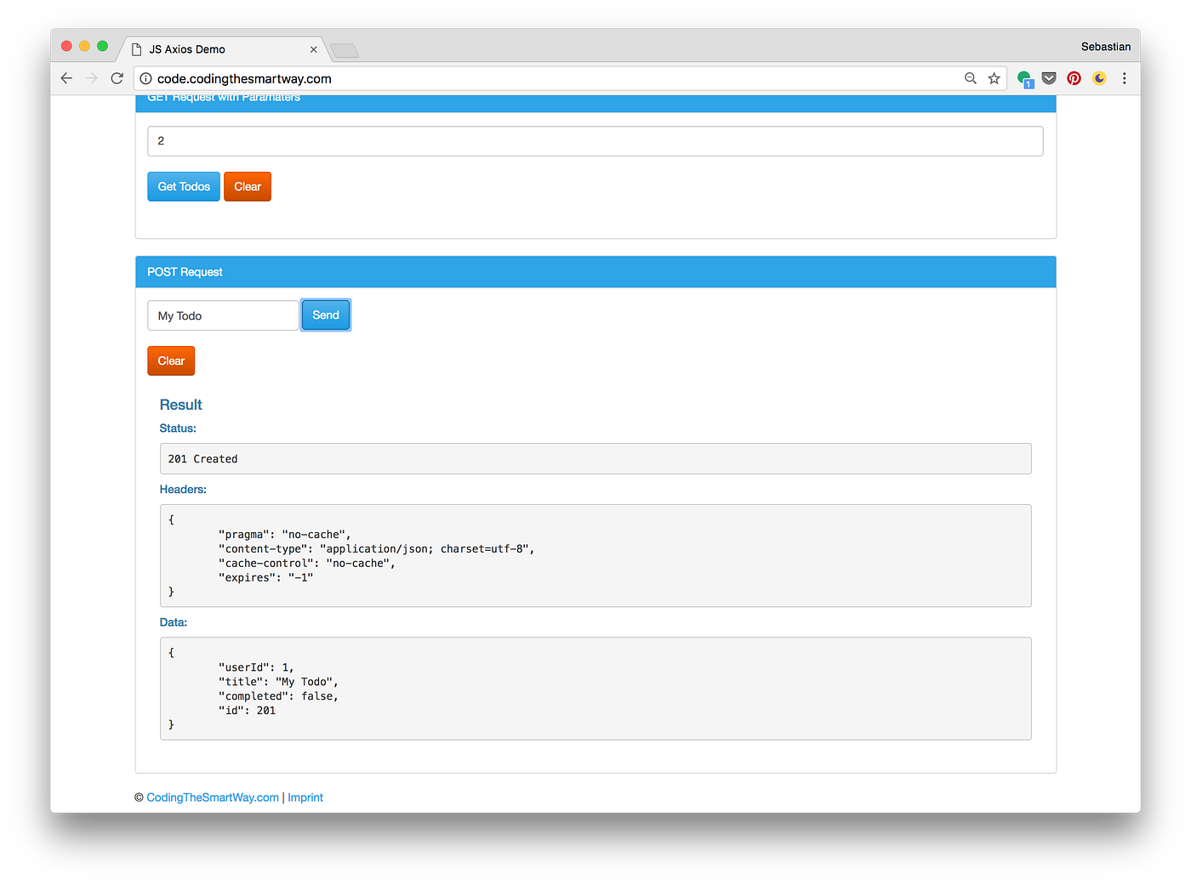Click the zoom magnifier in the address bar
This screenshot has height=885, width=1191.
pyautogui.click(x=970, y=77)
